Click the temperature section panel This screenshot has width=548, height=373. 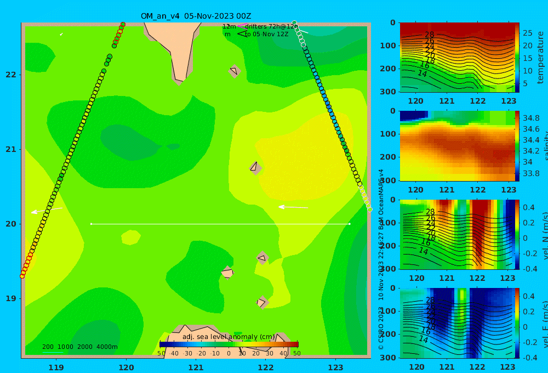[x=458, y=57]
